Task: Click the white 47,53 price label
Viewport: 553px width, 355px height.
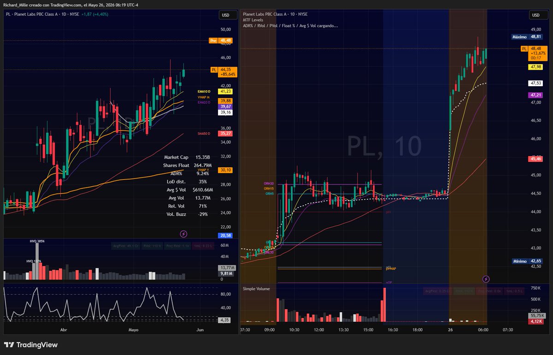Action: tap(535, 83)
